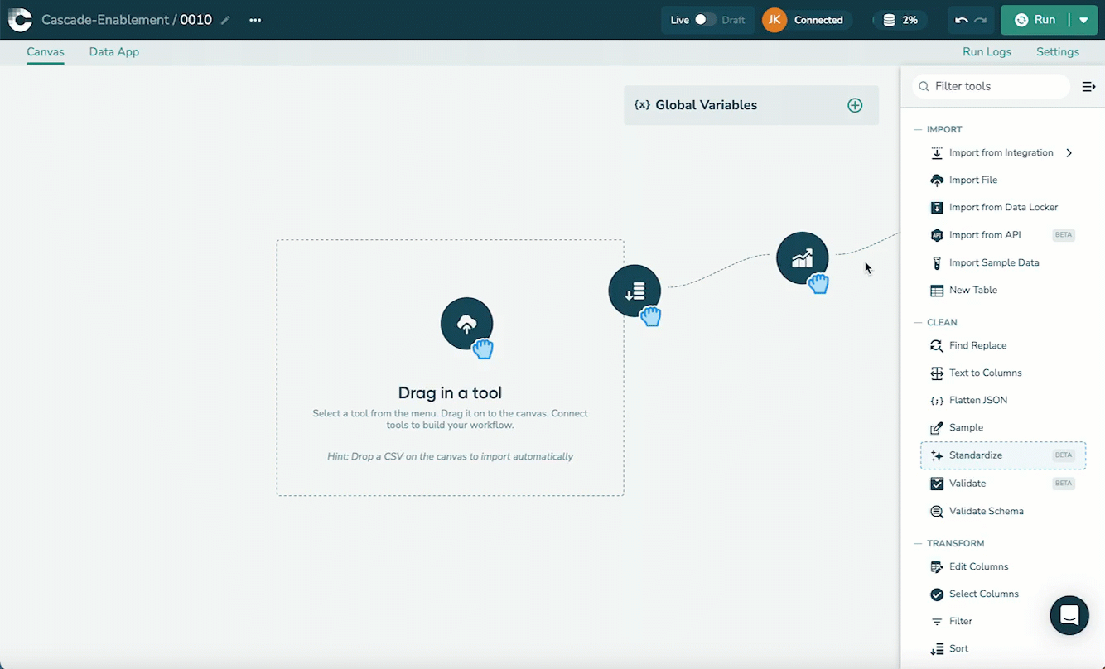Click the database usage 2% indicator
Viewport: 1105px width, 669px height.
click(900, 20)
